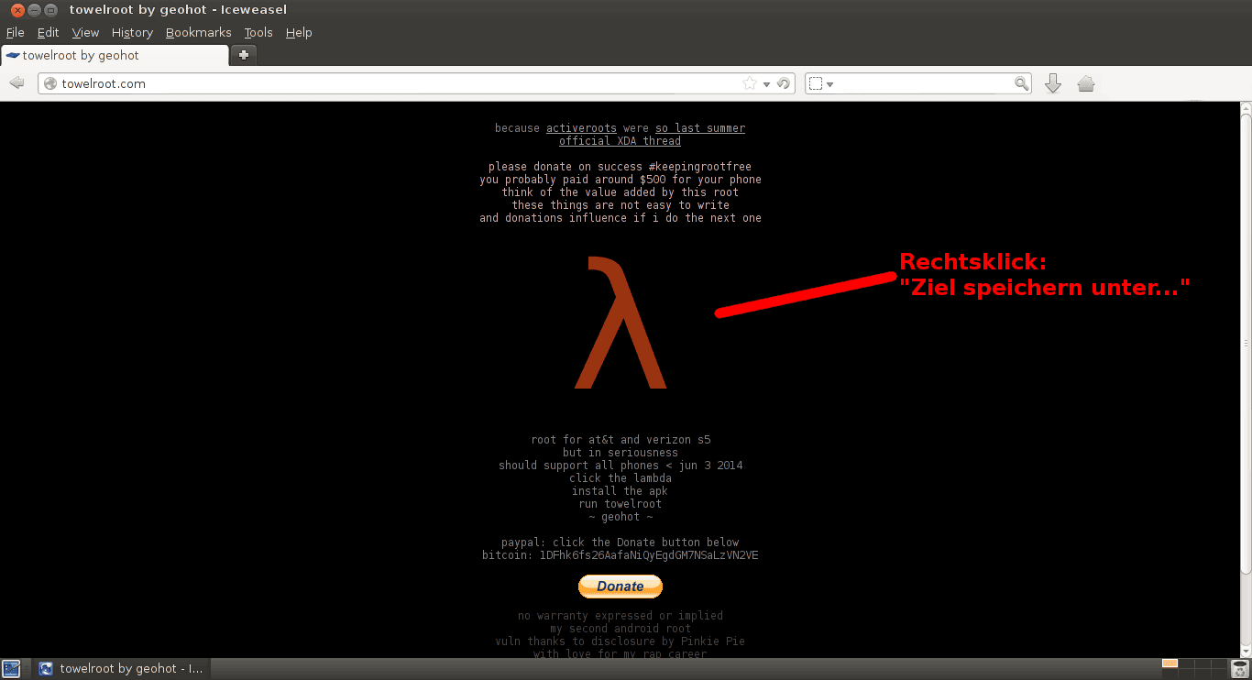Screen dimensions: 1252x680
Task: Bookmark this page with the star
Action: coord(750,83)
